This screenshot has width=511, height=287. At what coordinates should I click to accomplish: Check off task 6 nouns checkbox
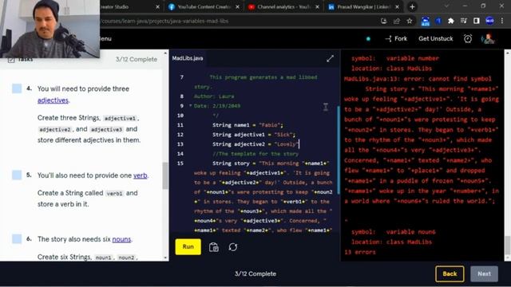click(17, 239)
